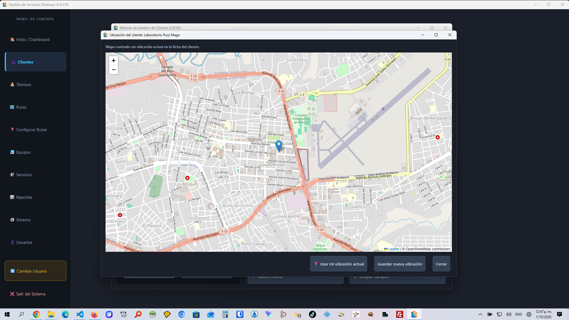
Task: Open TikTok icon in taskbar
Action: tap(313, 314)
